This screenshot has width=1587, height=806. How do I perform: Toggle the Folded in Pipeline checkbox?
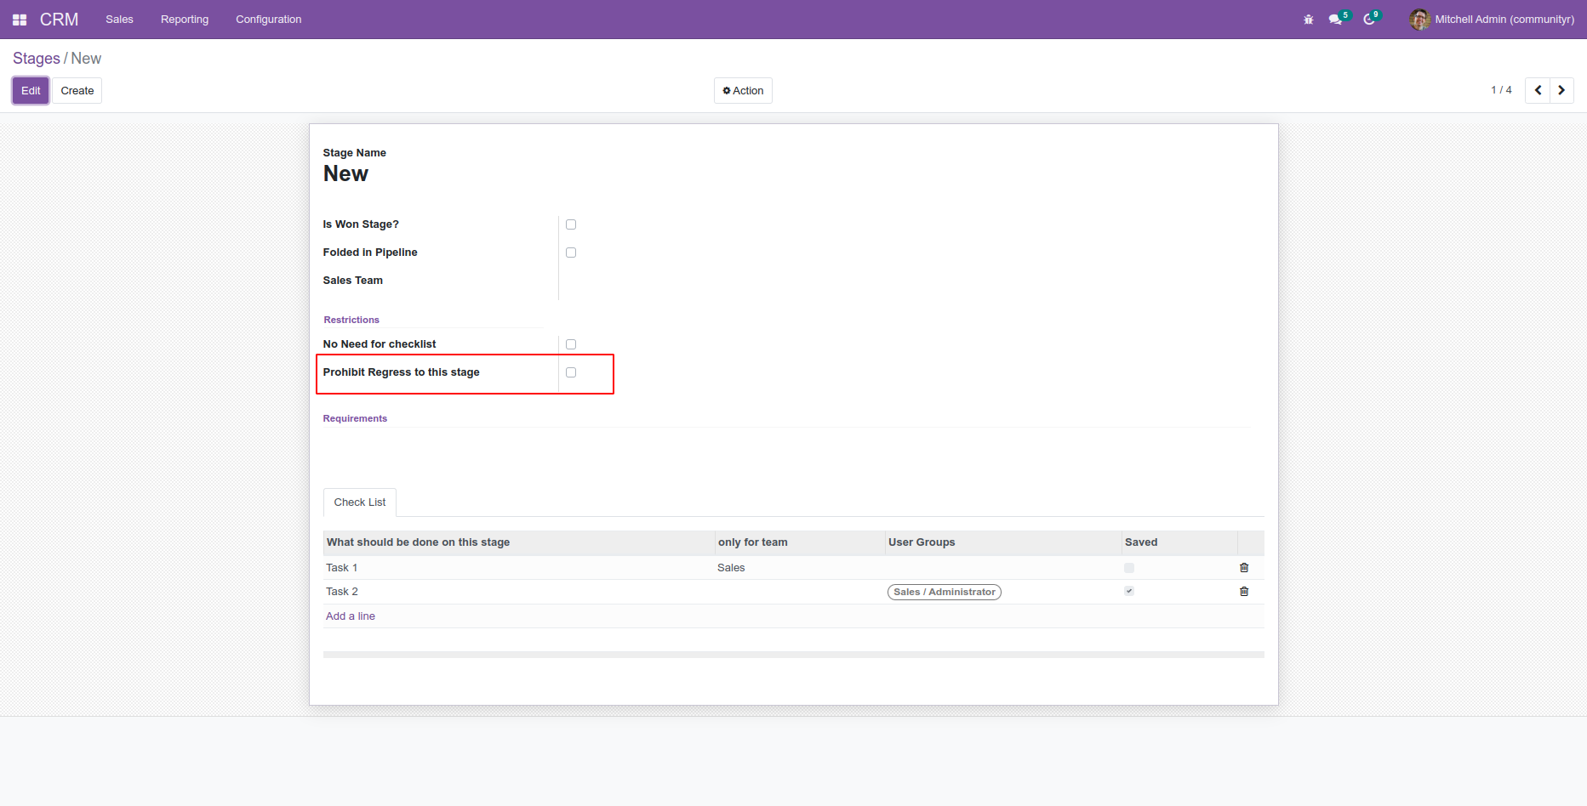point(571,253)
